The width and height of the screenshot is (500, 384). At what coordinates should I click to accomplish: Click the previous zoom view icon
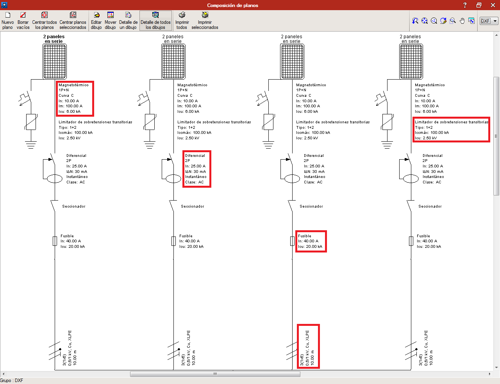click(x=415, y=21)
